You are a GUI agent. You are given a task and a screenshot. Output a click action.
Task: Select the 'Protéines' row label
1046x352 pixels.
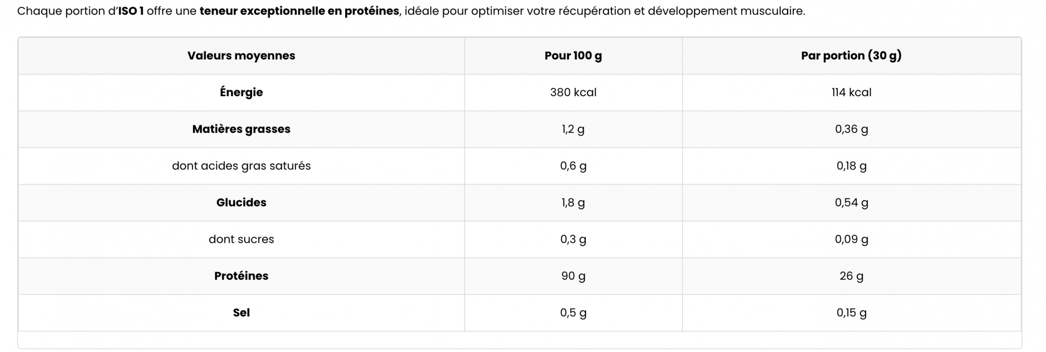click(x=241, y=276)
